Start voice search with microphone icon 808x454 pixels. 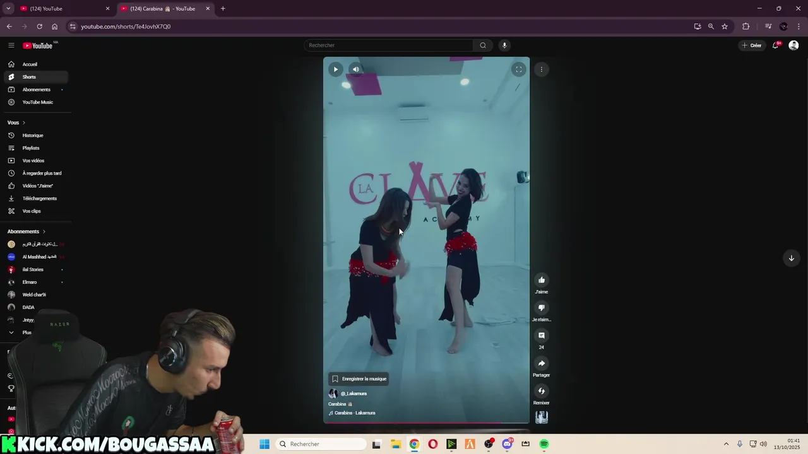click(504, 45)
